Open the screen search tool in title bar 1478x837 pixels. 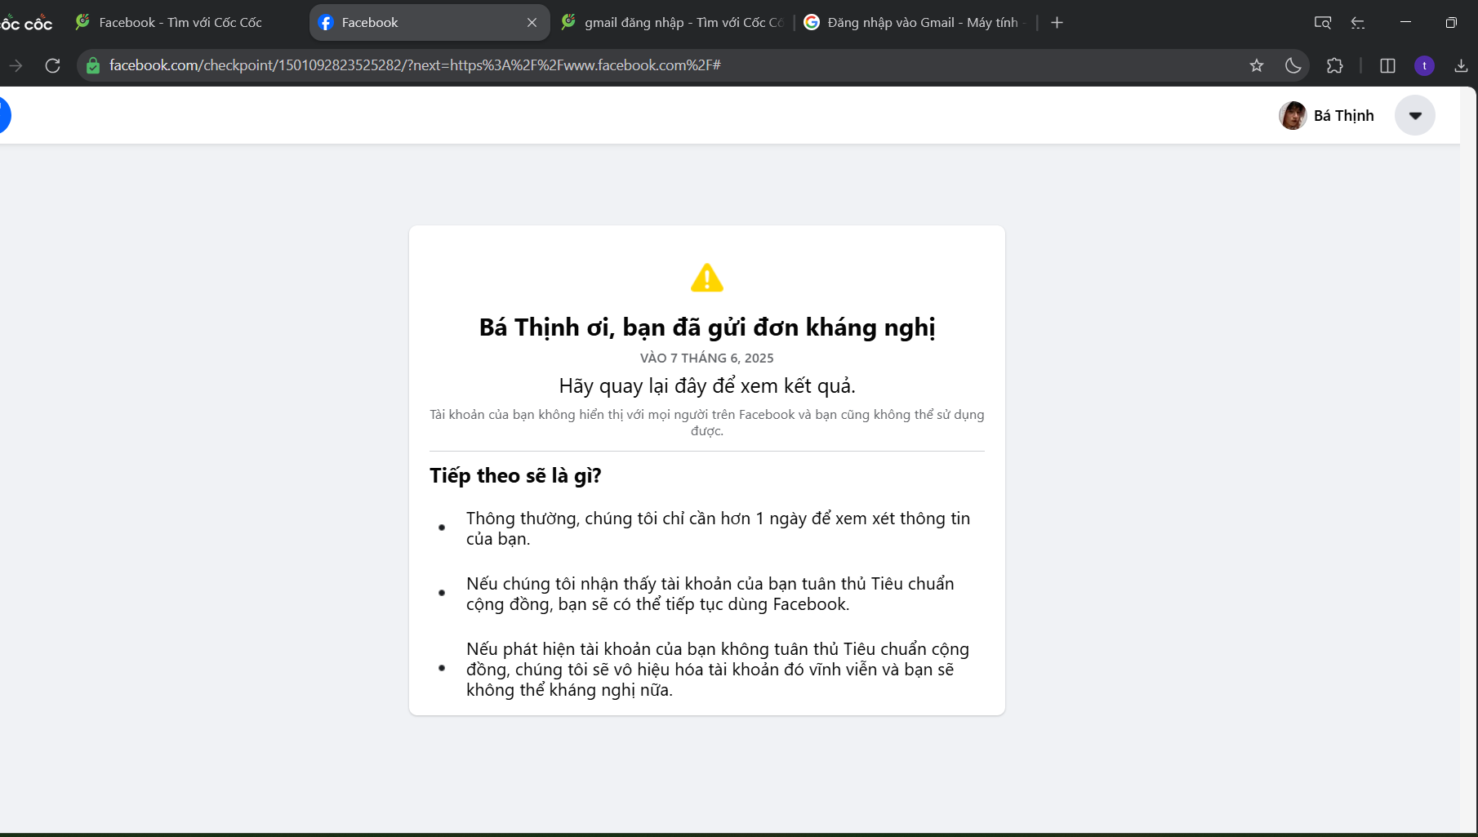click(1323, 23)
